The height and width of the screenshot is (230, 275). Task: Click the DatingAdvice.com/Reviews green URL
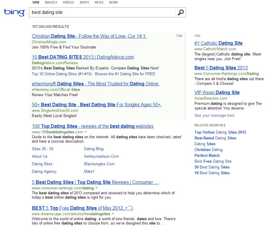coord(55,63)
